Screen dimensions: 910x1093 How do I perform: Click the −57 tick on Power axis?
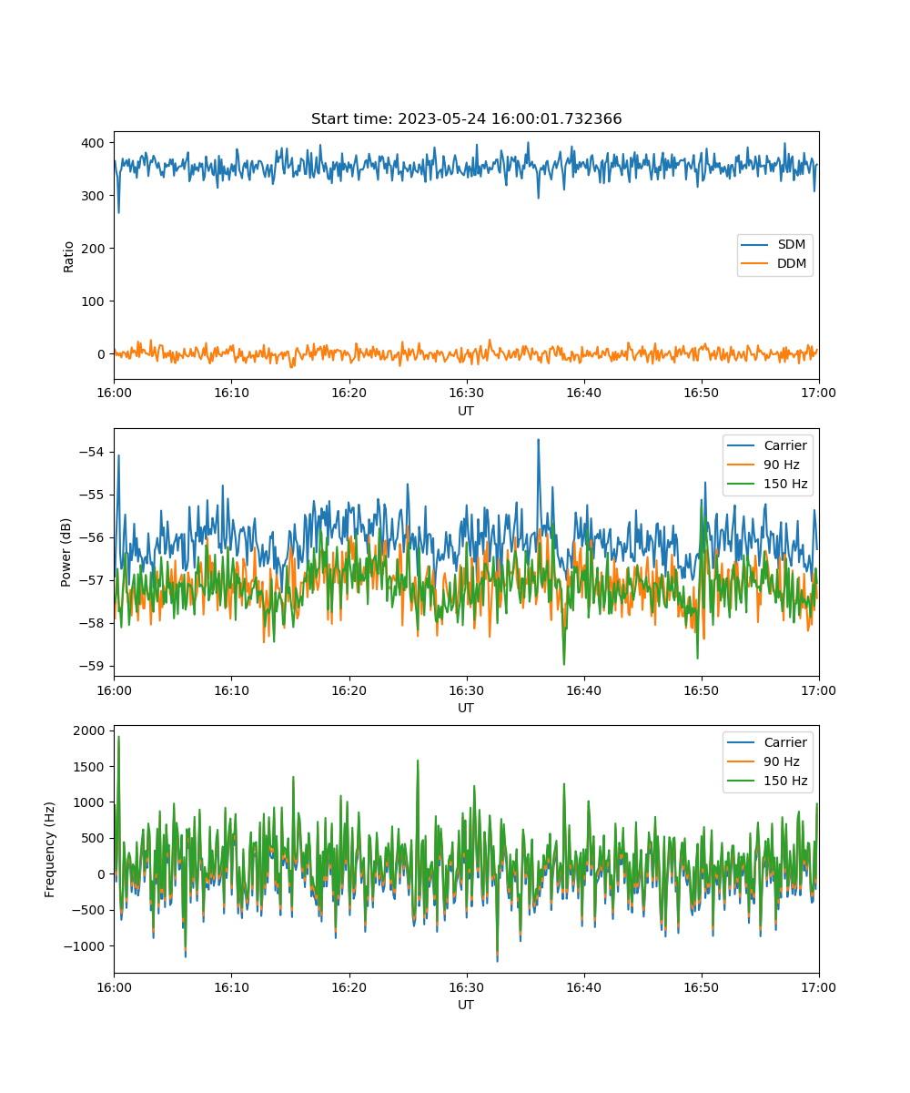click(x=95, y=580)
